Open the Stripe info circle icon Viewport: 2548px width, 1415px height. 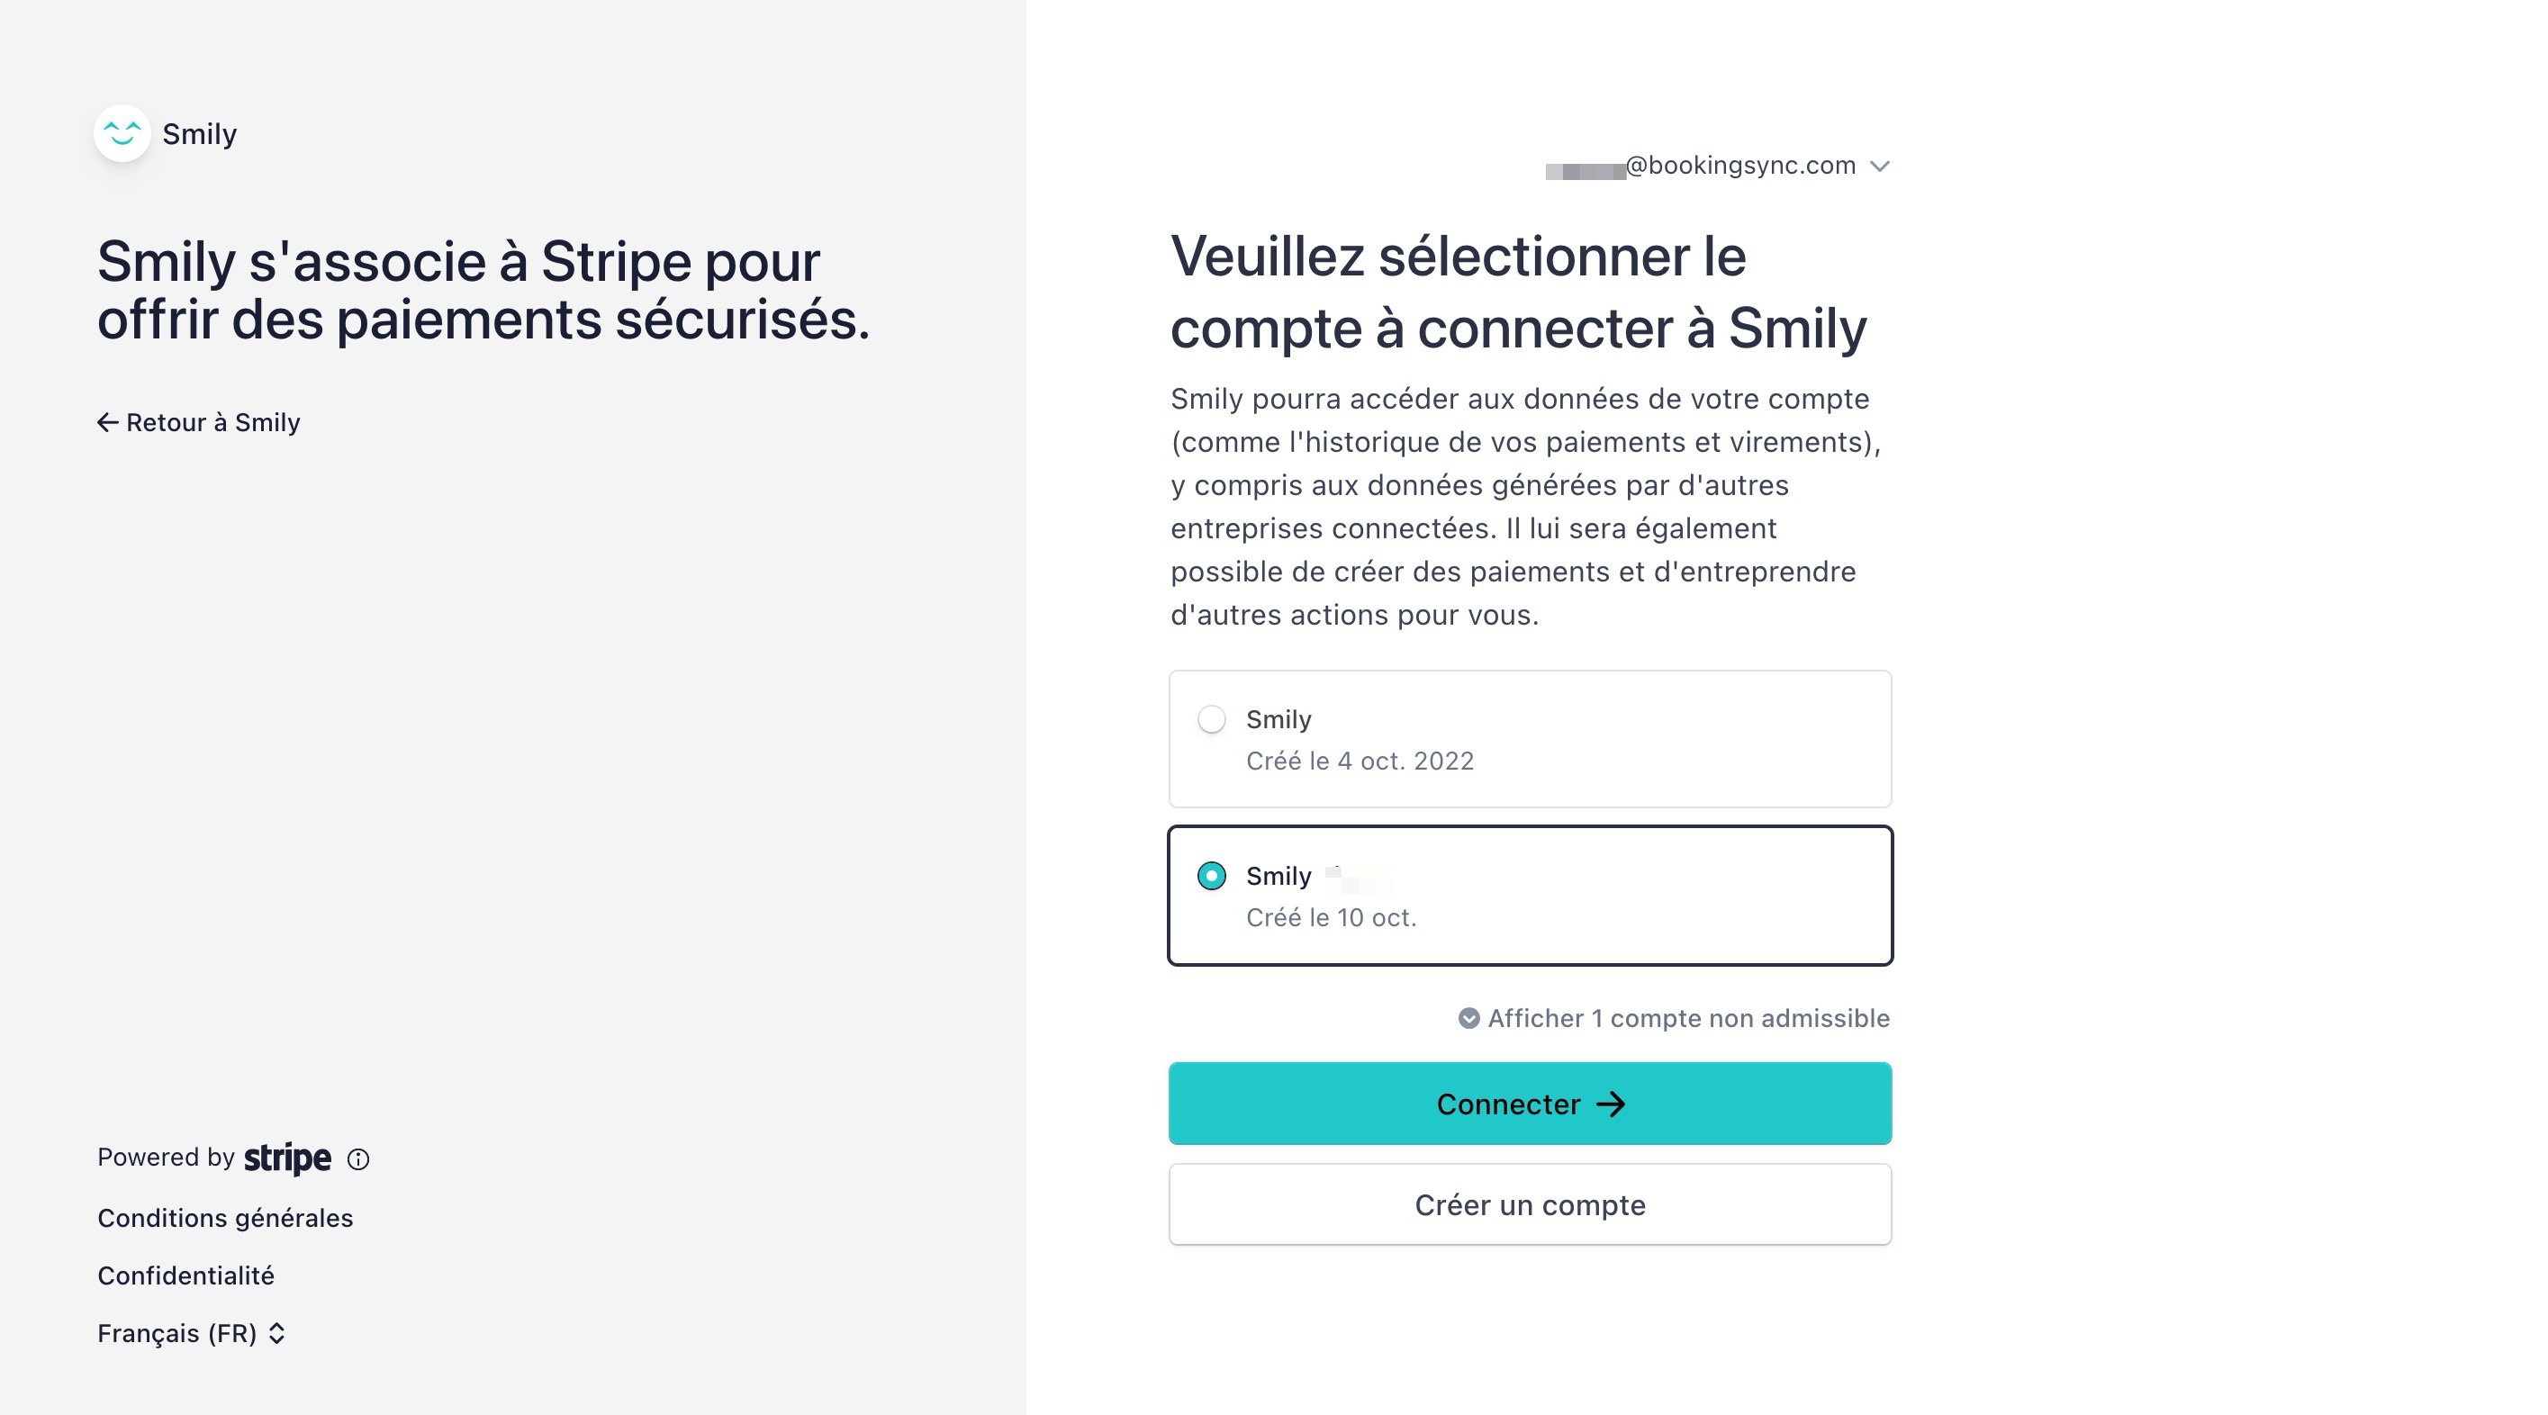(358, 1160)
